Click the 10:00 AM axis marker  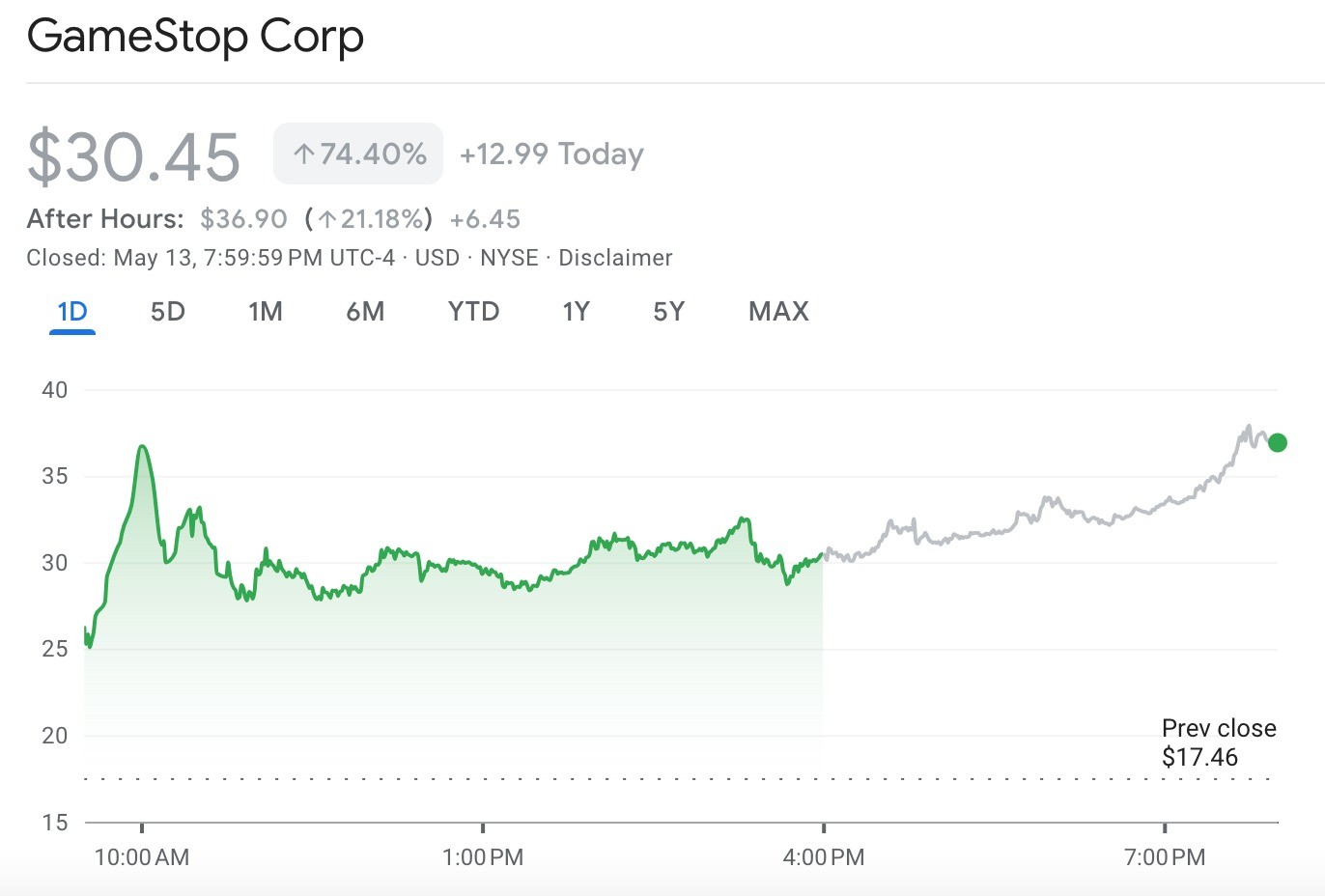point(142,856)
